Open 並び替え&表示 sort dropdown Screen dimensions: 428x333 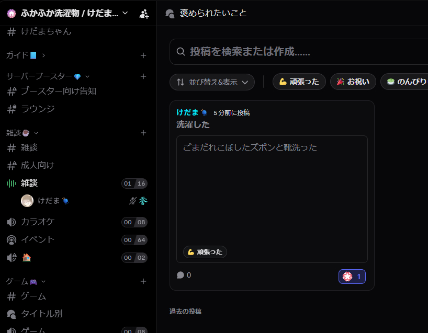click(212, 82)
